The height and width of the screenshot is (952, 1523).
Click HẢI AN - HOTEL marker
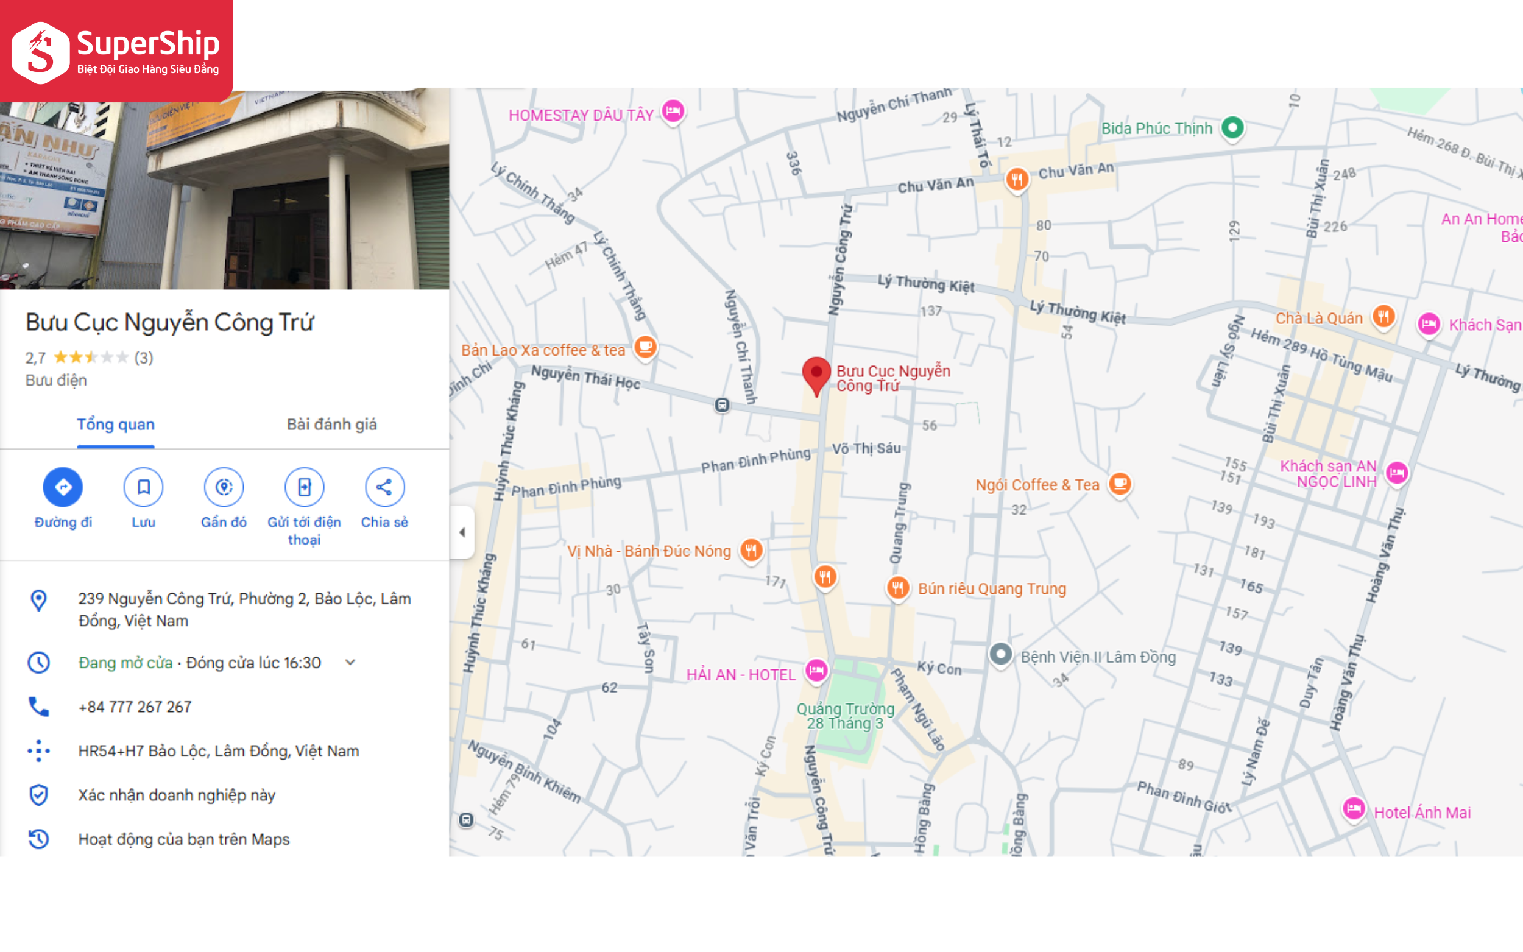pyautogui.click(x=816, y=671)
